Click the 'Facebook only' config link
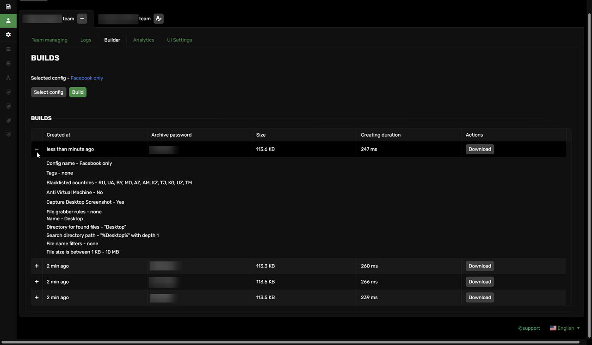The height and width of the screenshot is (345, 592). 87,78
